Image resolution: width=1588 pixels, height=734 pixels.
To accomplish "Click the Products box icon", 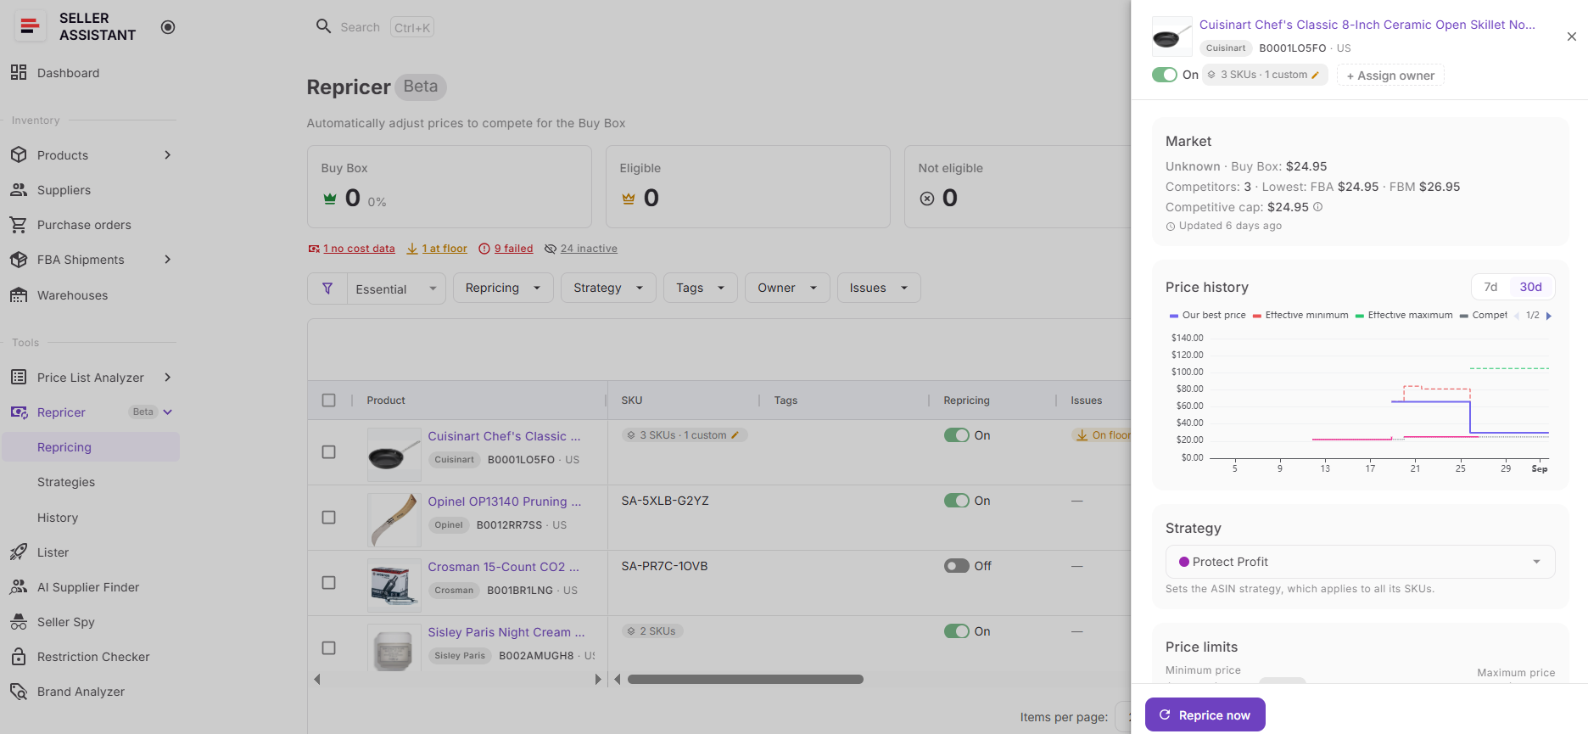I will (19, 154).
